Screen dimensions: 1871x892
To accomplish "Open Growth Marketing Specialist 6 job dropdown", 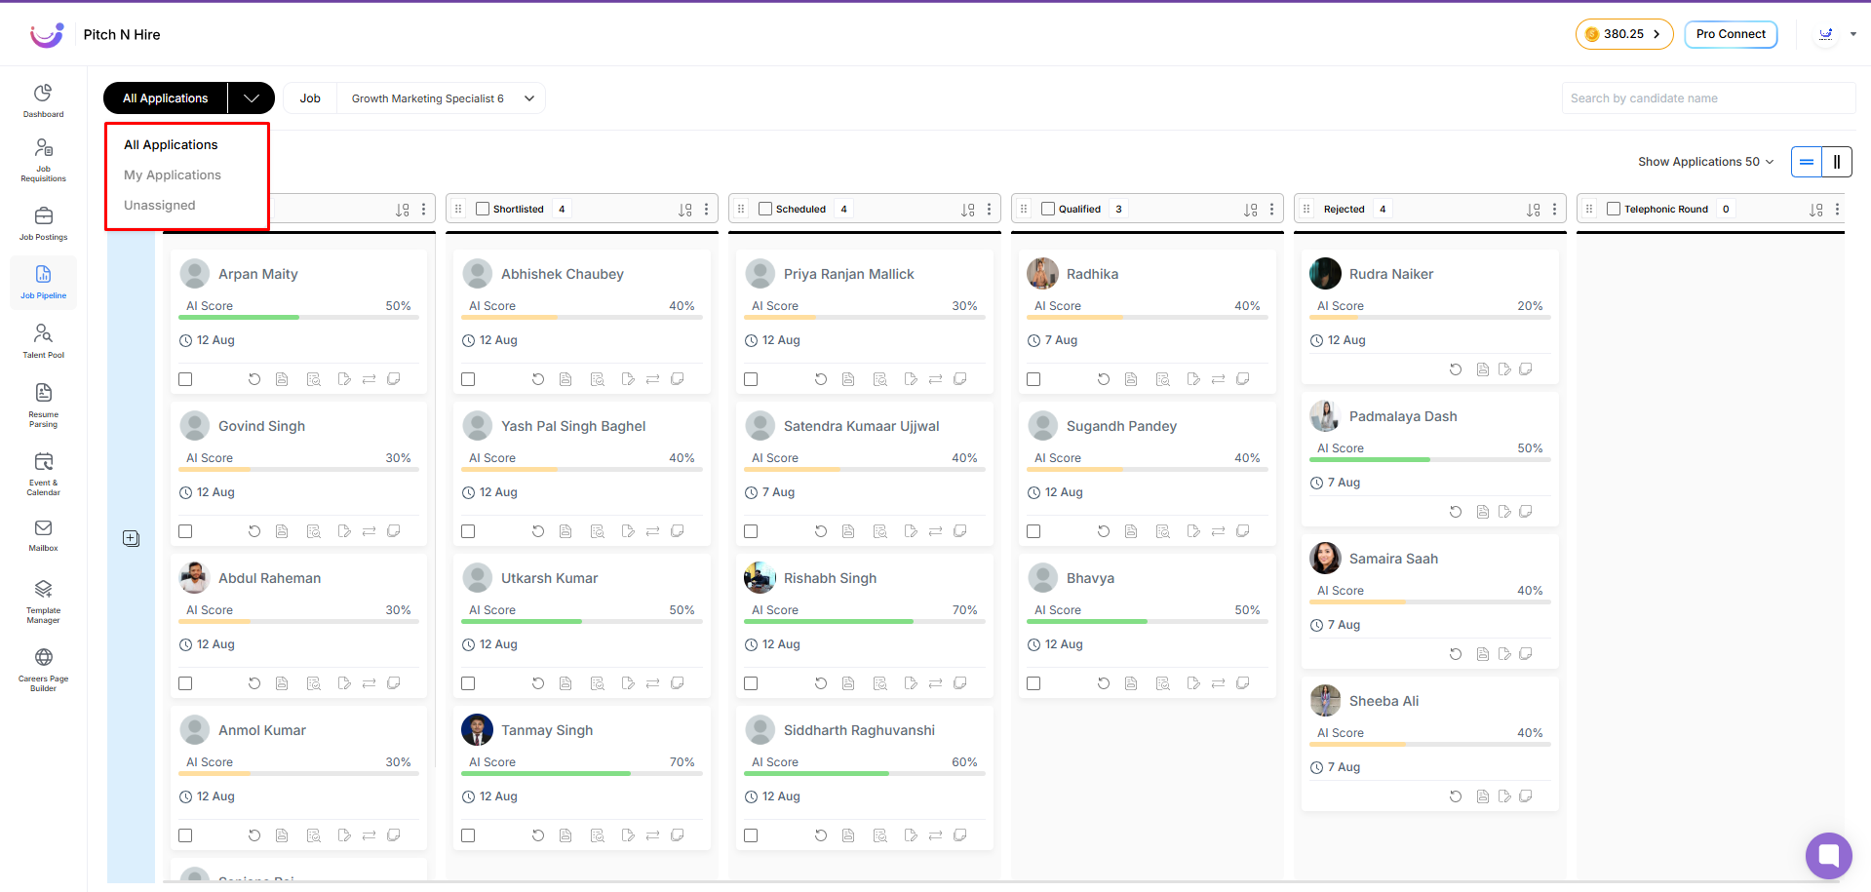I will point(441,98).
